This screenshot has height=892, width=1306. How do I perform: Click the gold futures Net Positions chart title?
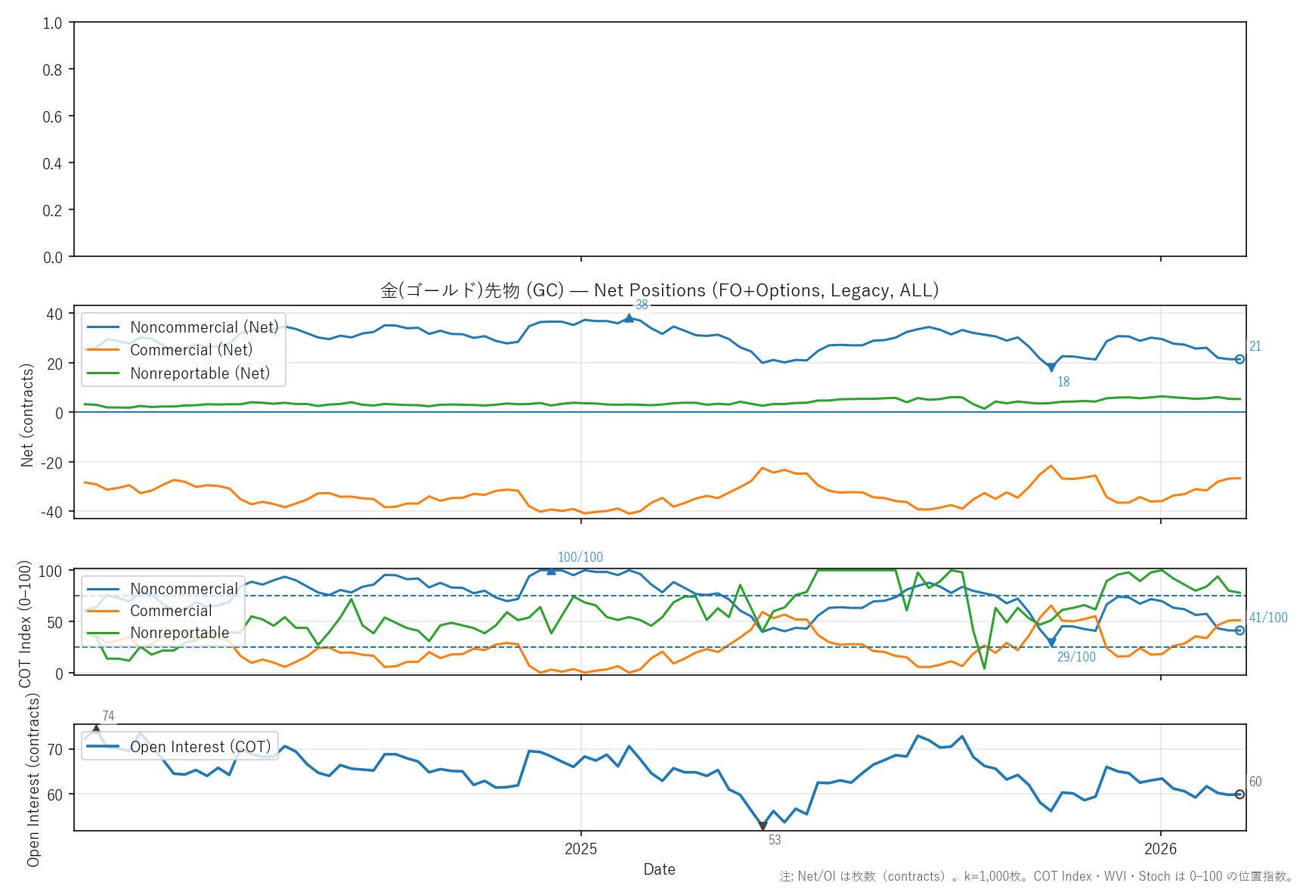pyautogui.click(x=659, y=290)
